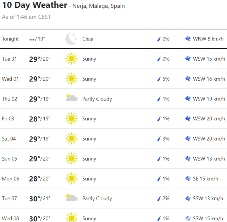Click the partly cloudy icon for Tue 07

click(x=71, y=198)
